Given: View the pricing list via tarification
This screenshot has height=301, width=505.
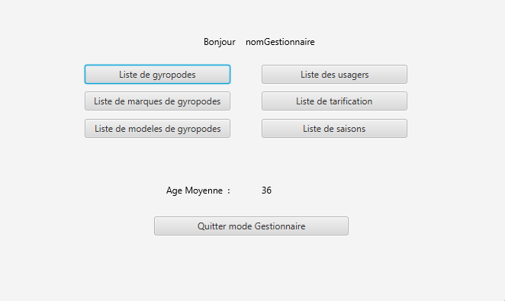Looking at the screenshot, I should coord(334,101).
